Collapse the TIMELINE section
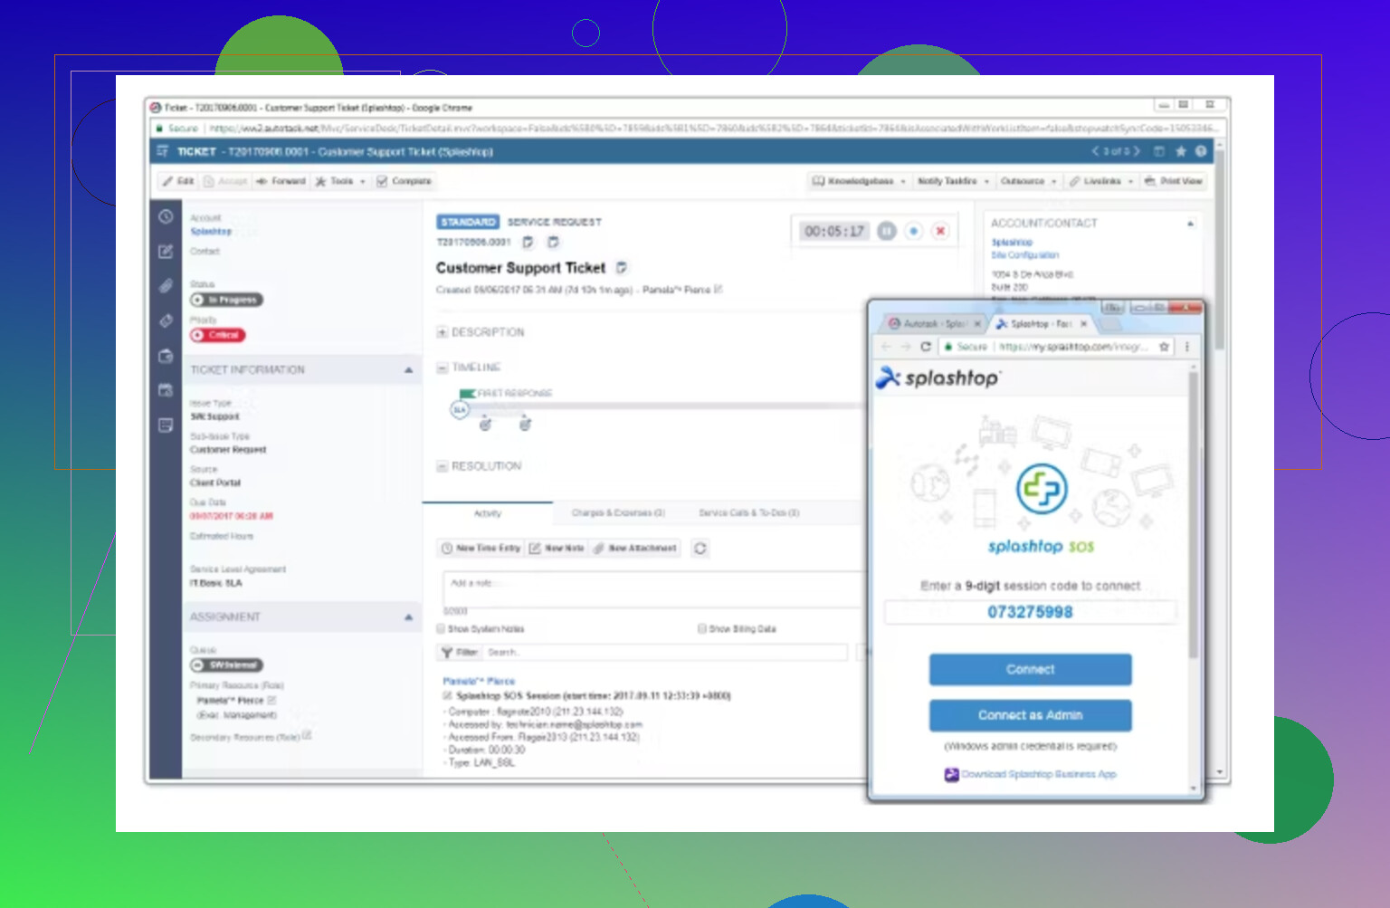 point(443,368)
